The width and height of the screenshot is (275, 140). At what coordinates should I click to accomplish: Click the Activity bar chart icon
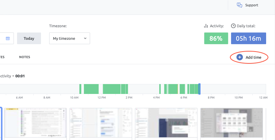(x=206, y=26)
